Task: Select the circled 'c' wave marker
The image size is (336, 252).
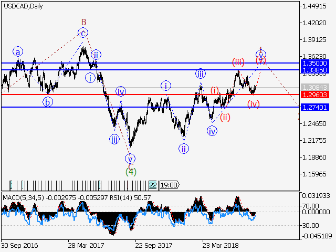Action: 83,33
